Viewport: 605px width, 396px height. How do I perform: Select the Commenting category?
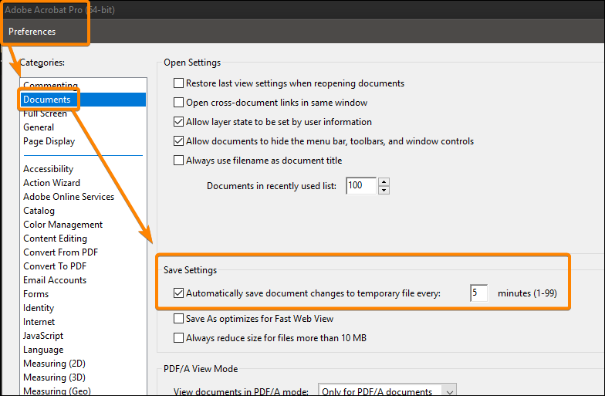pos(50,86)
